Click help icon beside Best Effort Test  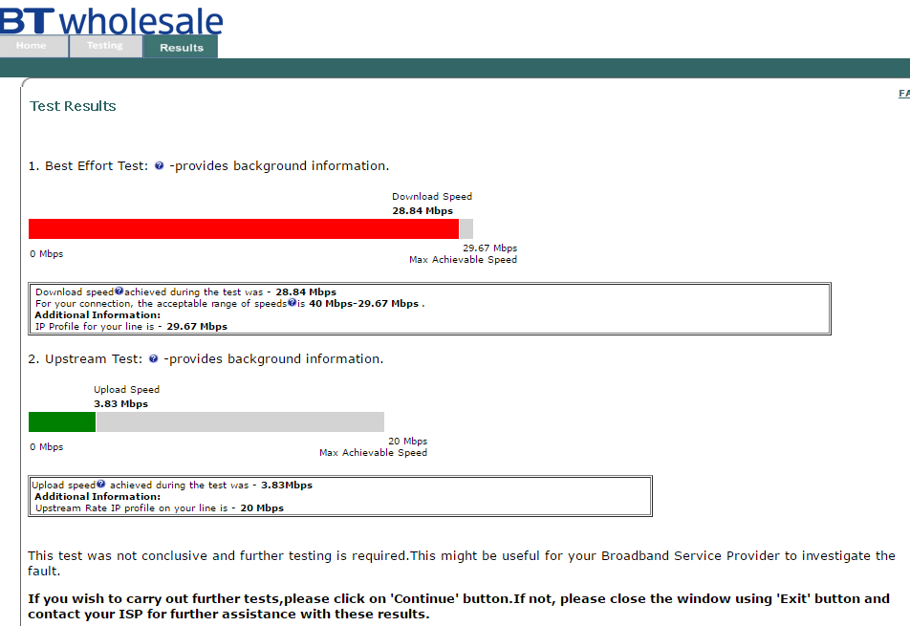click(x=159, y=166)
